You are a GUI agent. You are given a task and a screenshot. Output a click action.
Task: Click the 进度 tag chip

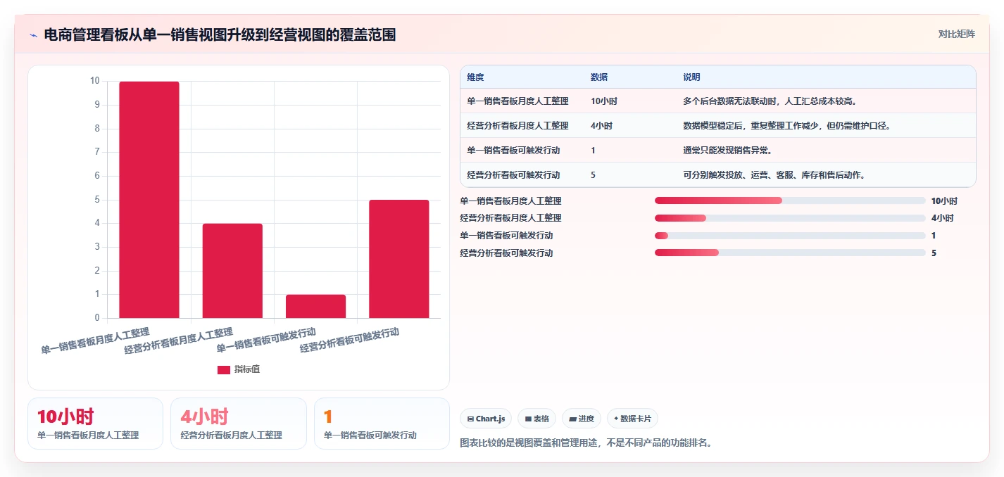582,419
